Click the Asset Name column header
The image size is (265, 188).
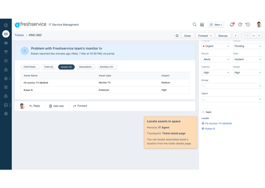tap(31, 75)
